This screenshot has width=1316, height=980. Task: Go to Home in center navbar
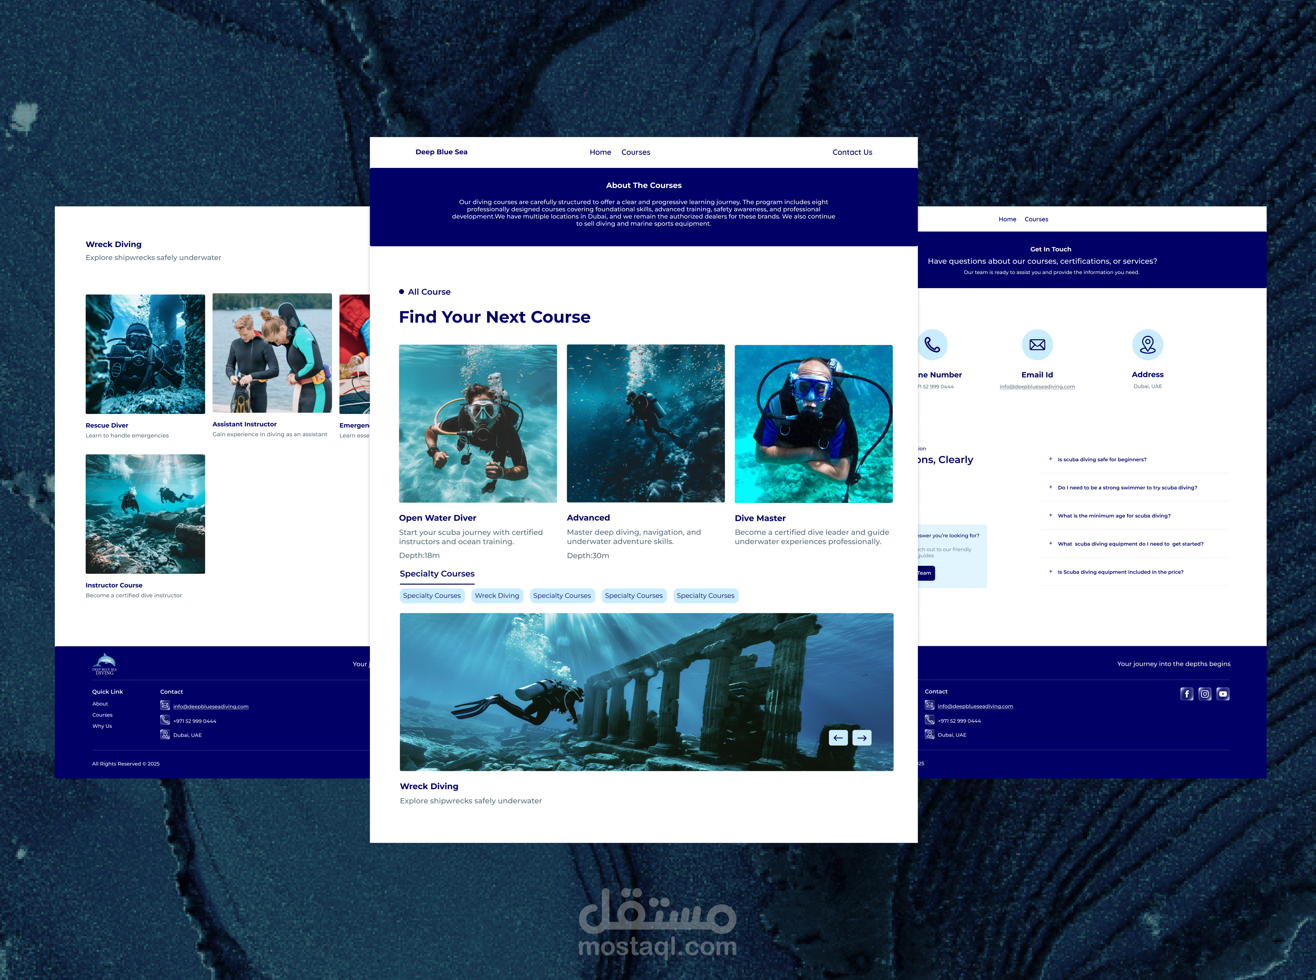click(600, 152)
